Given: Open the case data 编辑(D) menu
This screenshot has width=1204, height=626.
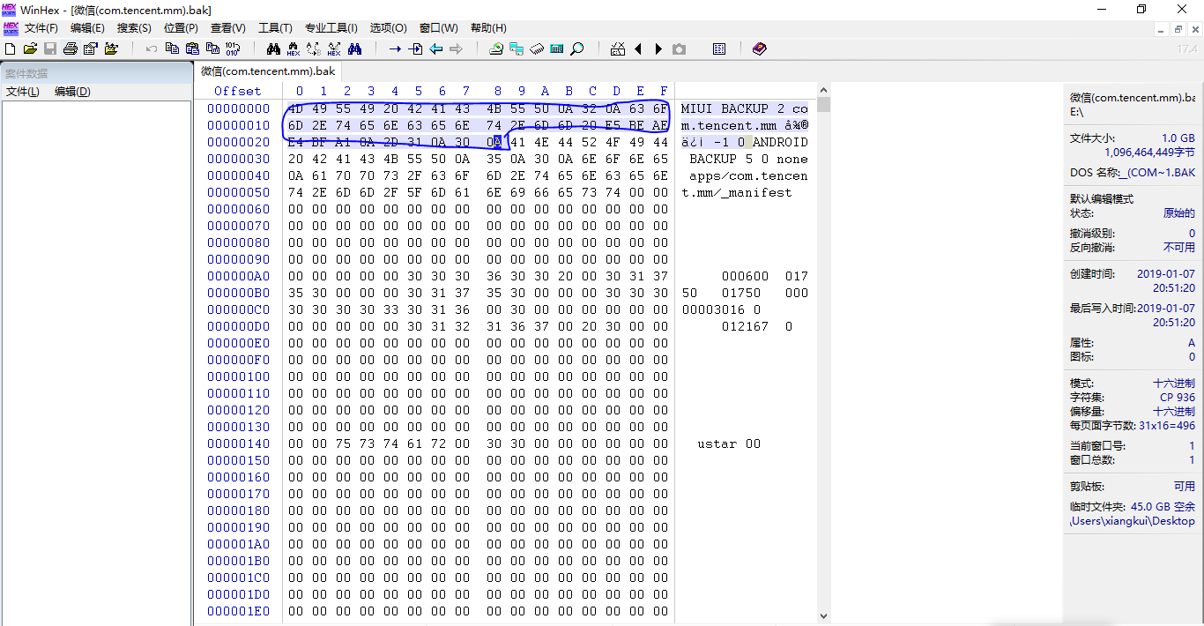Looking at the screenshot, I should pos(72,92).
